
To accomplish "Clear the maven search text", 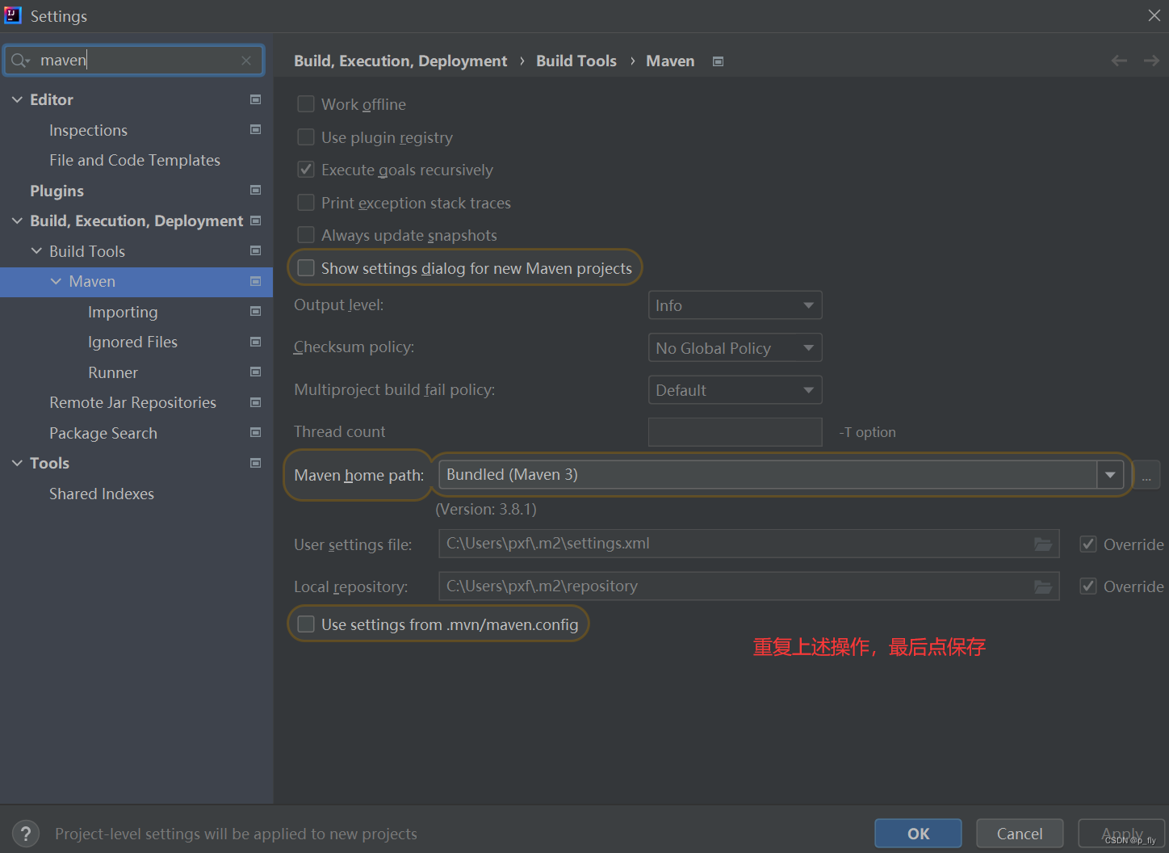I will 246,61.
